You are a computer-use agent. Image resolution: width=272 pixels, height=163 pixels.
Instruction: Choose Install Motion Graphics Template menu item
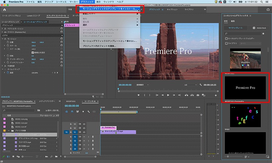[110, 9]
